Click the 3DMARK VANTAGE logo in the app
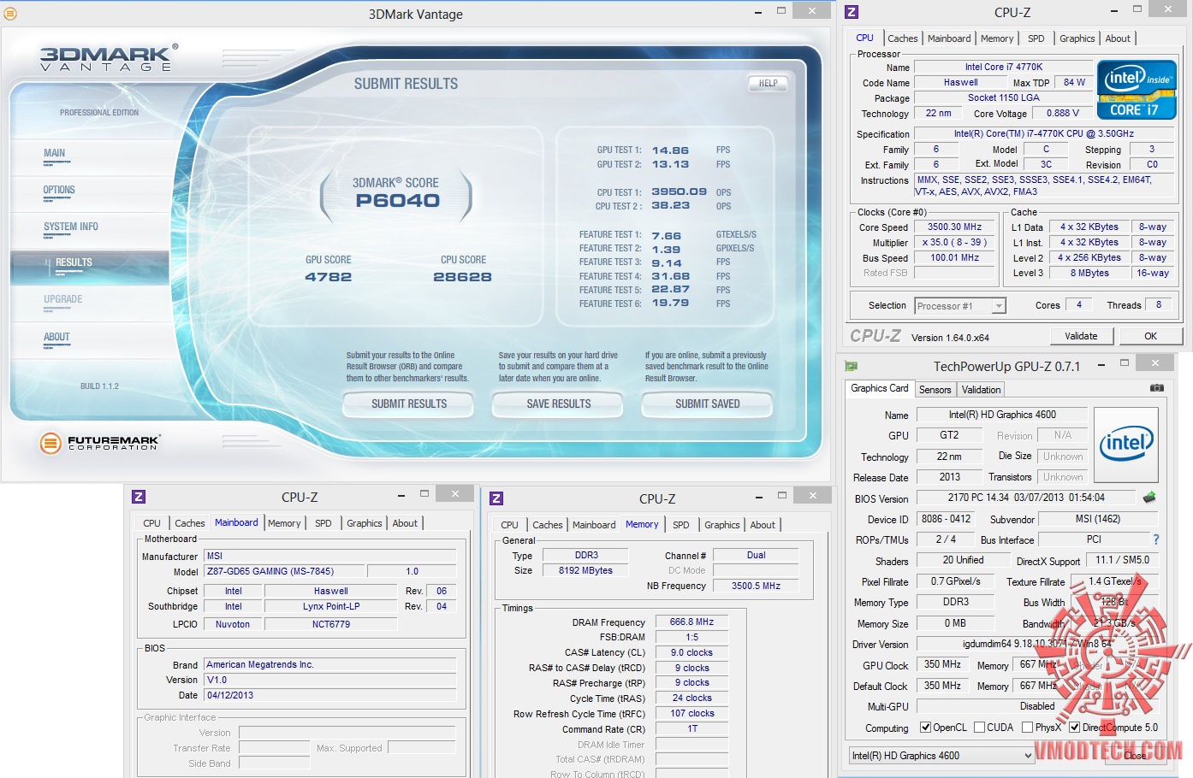1193x778 pixels. coord(105,59)
